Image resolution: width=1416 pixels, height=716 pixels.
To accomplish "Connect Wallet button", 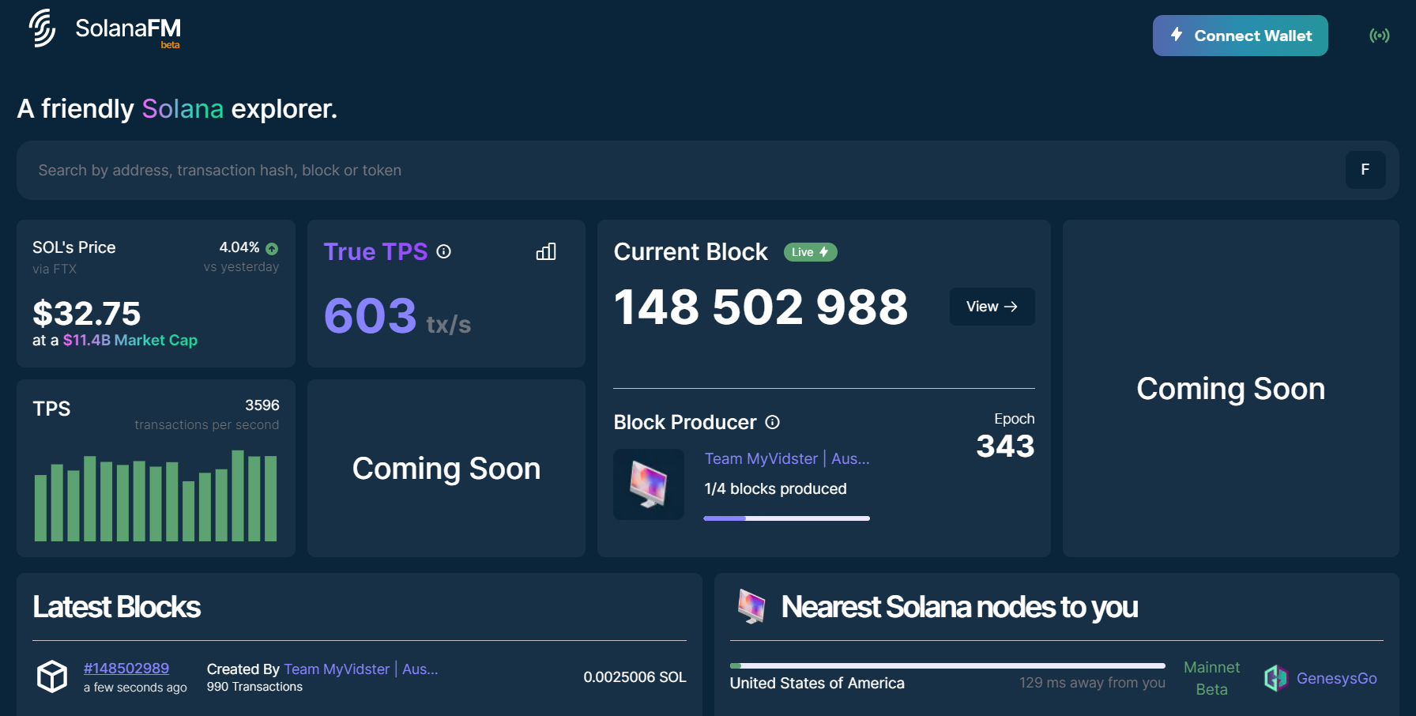I will pyautogui.click(x=1240, y=36).
